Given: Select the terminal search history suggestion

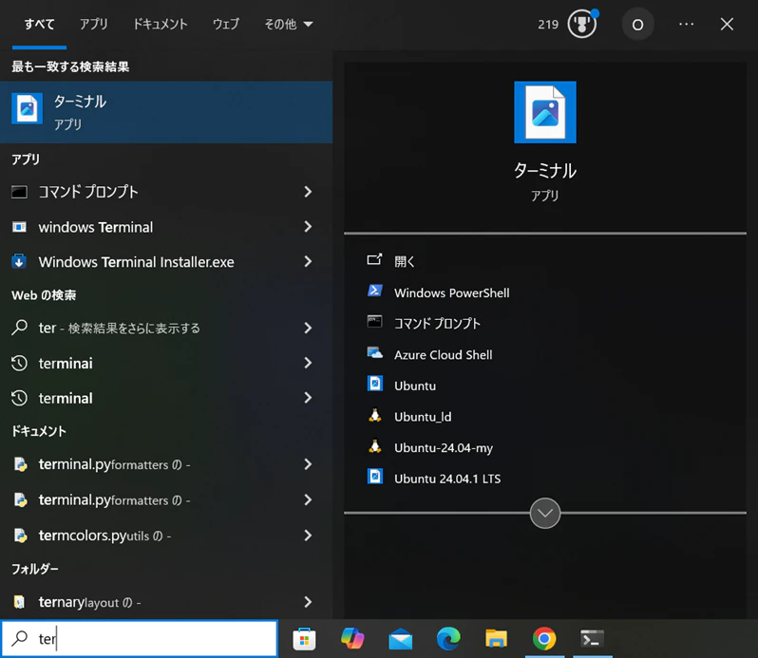Looking at the screenshot, I should point(166,398).
